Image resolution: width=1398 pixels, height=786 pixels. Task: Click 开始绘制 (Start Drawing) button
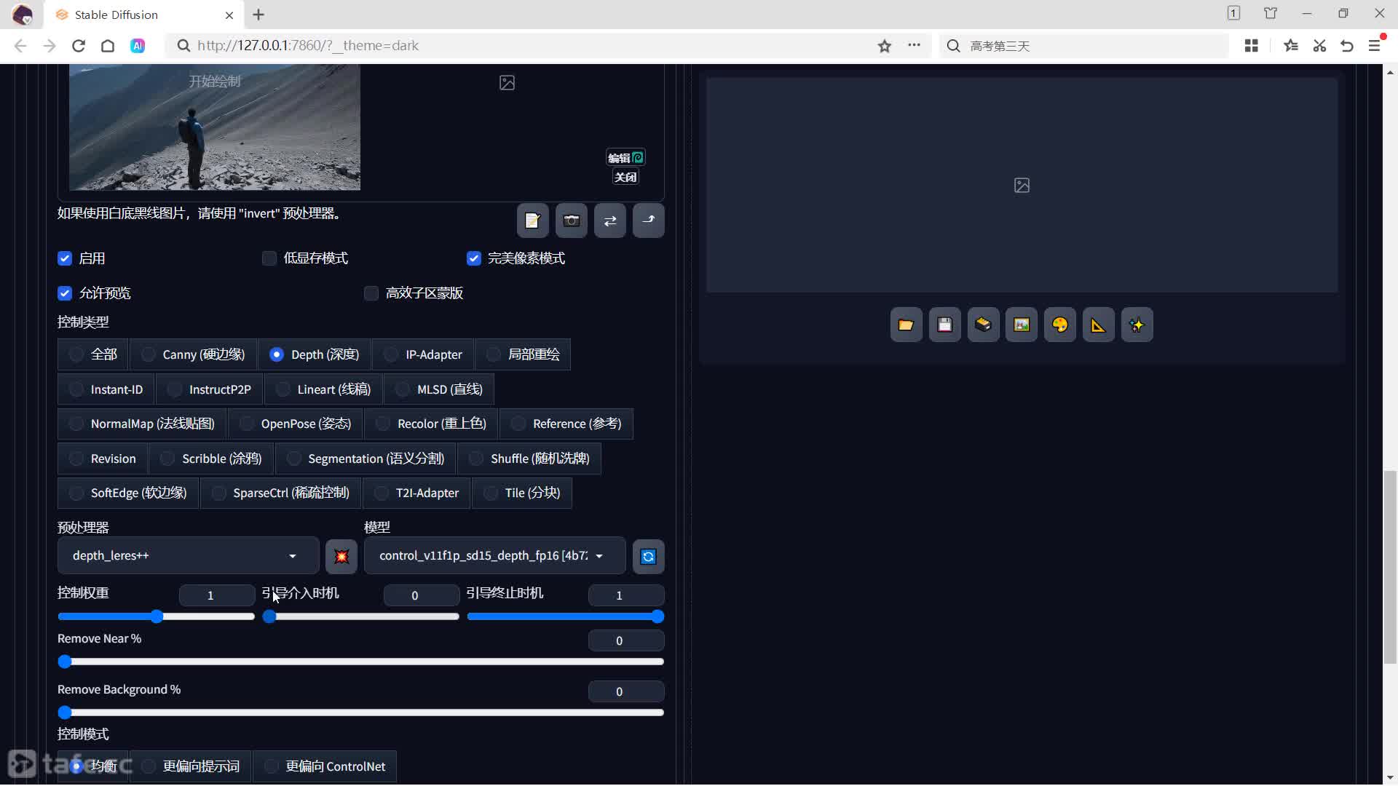215,81
